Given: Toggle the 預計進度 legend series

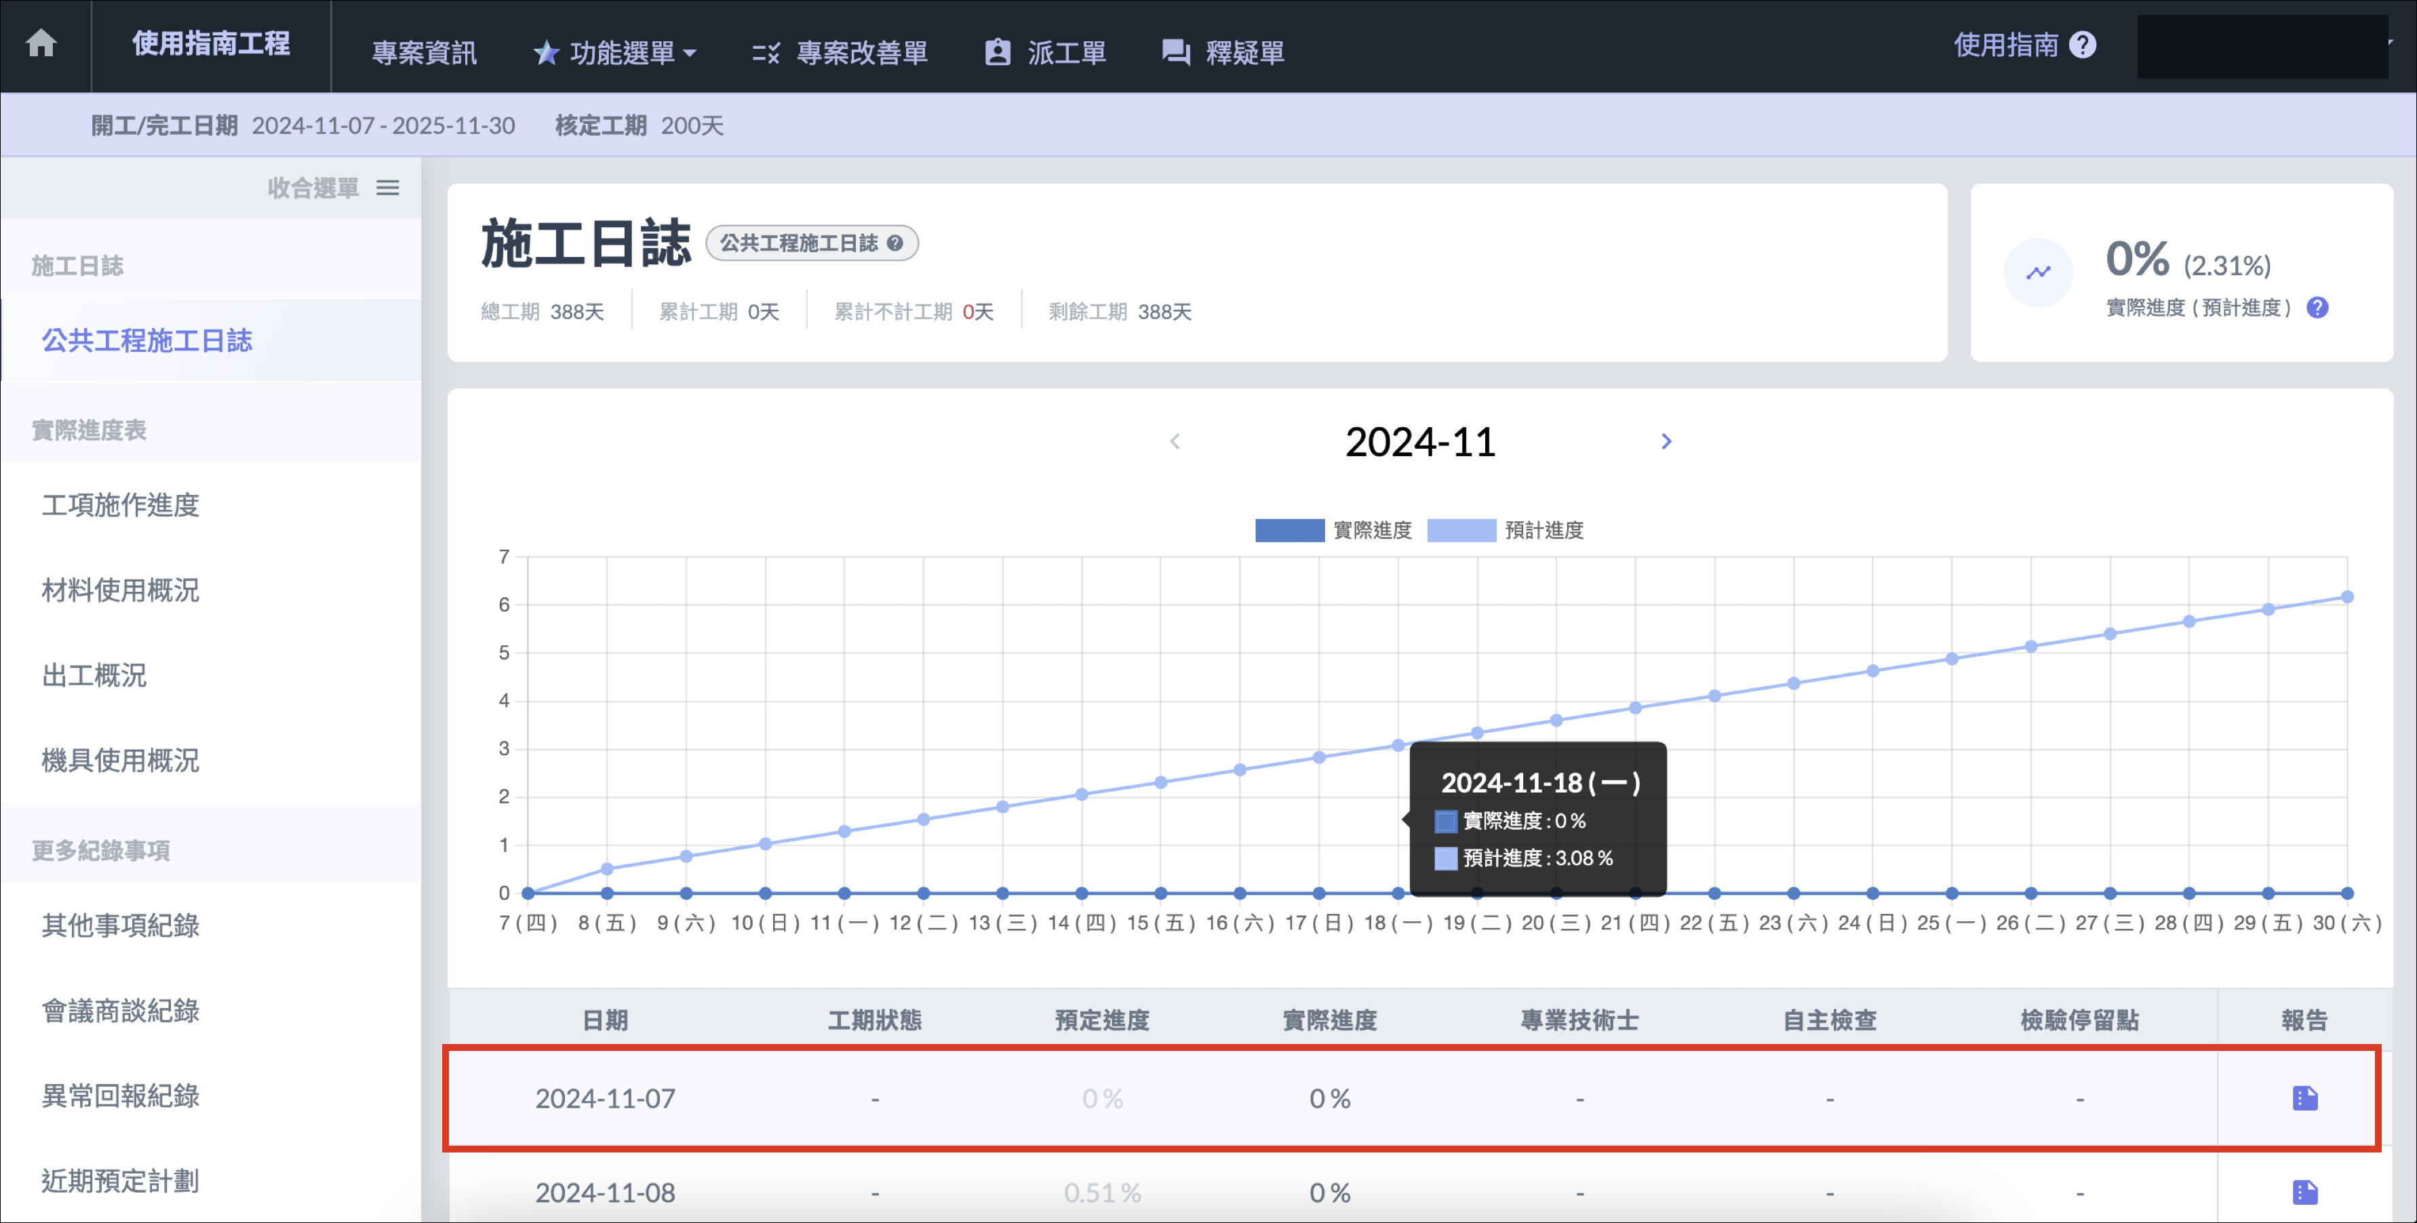Looking at the screenshot, I should tap(1461, 530).
